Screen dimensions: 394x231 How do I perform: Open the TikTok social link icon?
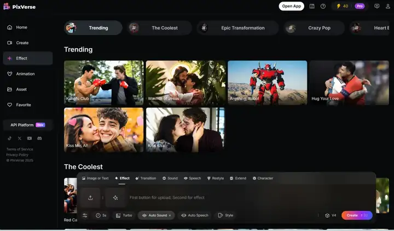(x=9, y=138)
